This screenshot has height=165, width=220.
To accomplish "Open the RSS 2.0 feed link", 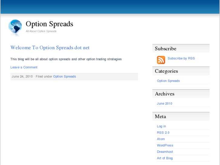I will (x=163, y=133).
